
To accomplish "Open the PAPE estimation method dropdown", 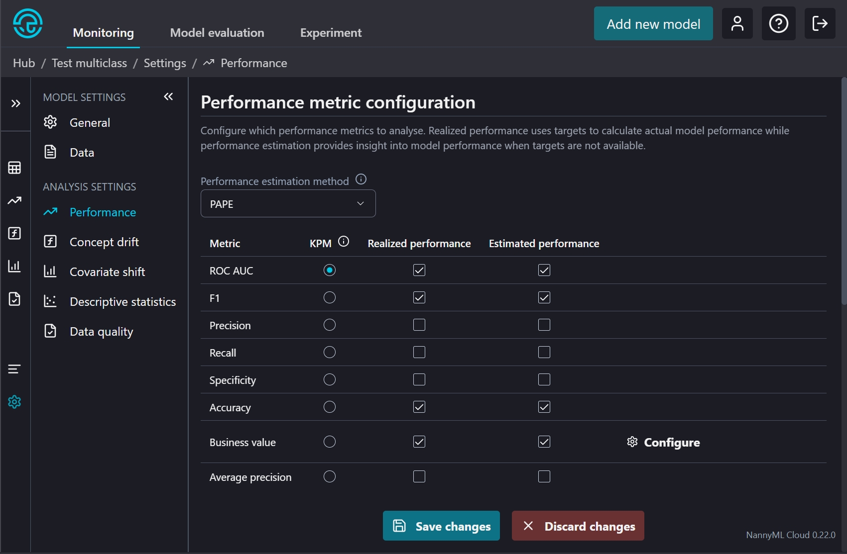I will (x=288, y=204).
